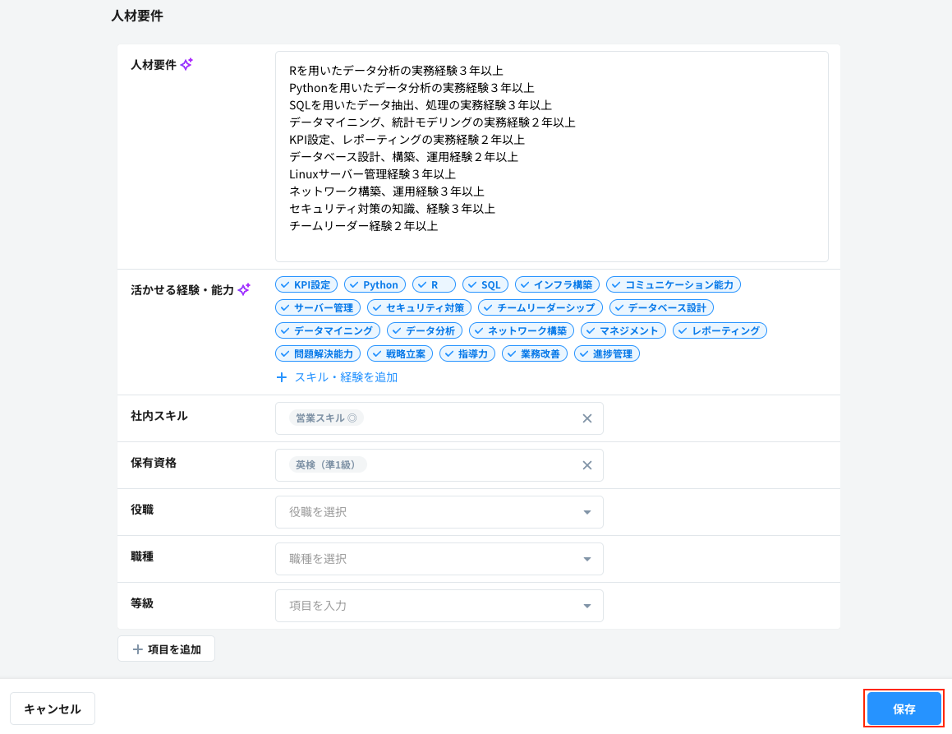Open the 役職を選択 dropdown
The image size is (952, 734).
439,511
